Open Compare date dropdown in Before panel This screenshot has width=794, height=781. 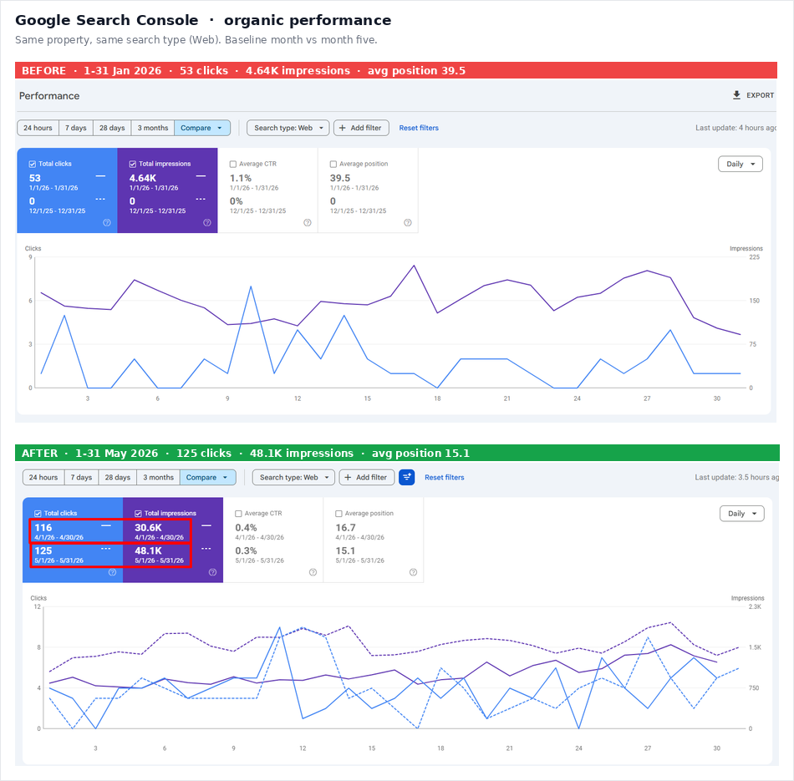pyautogui.click(x=202, y=128)
